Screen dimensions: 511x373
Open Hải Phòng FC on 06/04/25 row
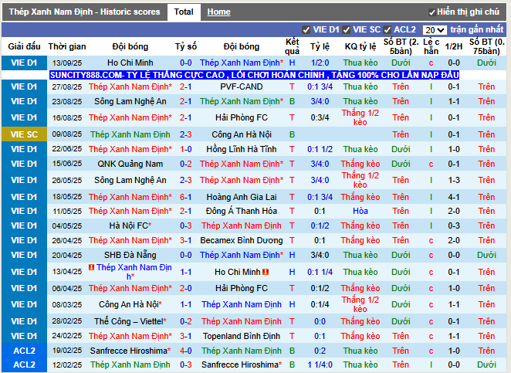point(241,288)
